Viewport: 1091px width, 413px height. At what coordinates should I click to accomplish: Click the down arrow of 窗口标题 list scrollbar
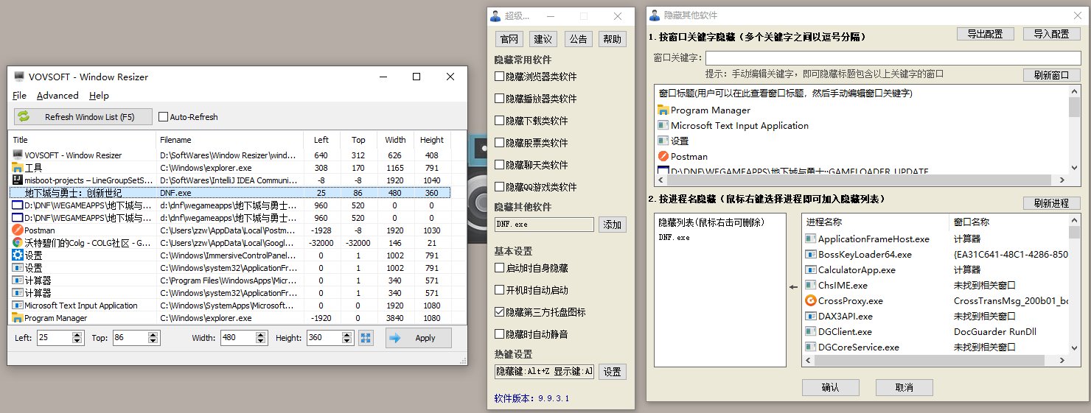coord(1074,168)
